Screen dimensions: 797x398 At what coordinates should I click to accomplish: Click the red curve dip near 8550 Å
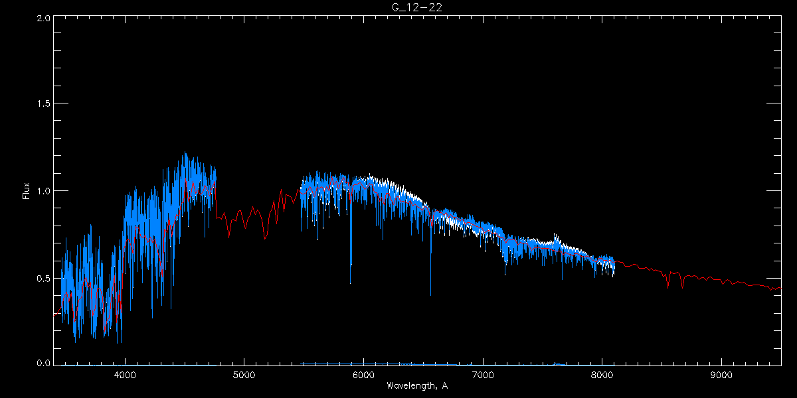(x=667, y=285)
